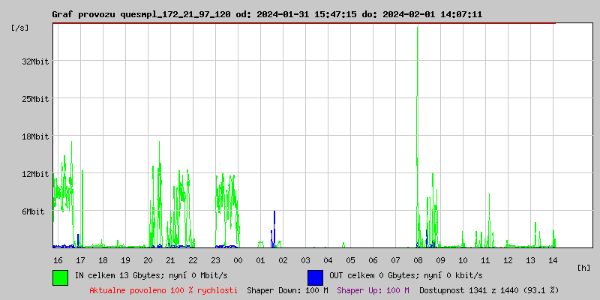The height and width of the screenshot is (300, 600).
Task: Click the 00 midnight marker on x-axis
Action: [x=238, y=259]
